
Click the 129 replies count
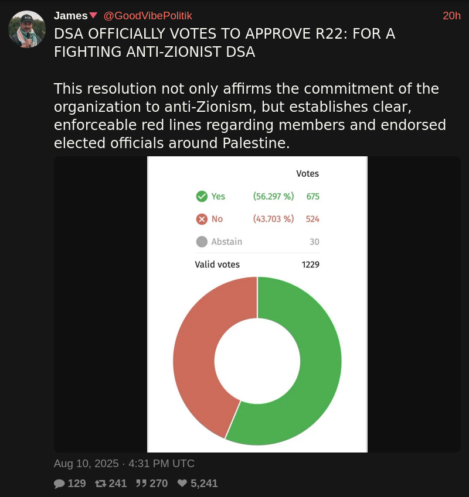pyautogui.click(x=77, y=484)
